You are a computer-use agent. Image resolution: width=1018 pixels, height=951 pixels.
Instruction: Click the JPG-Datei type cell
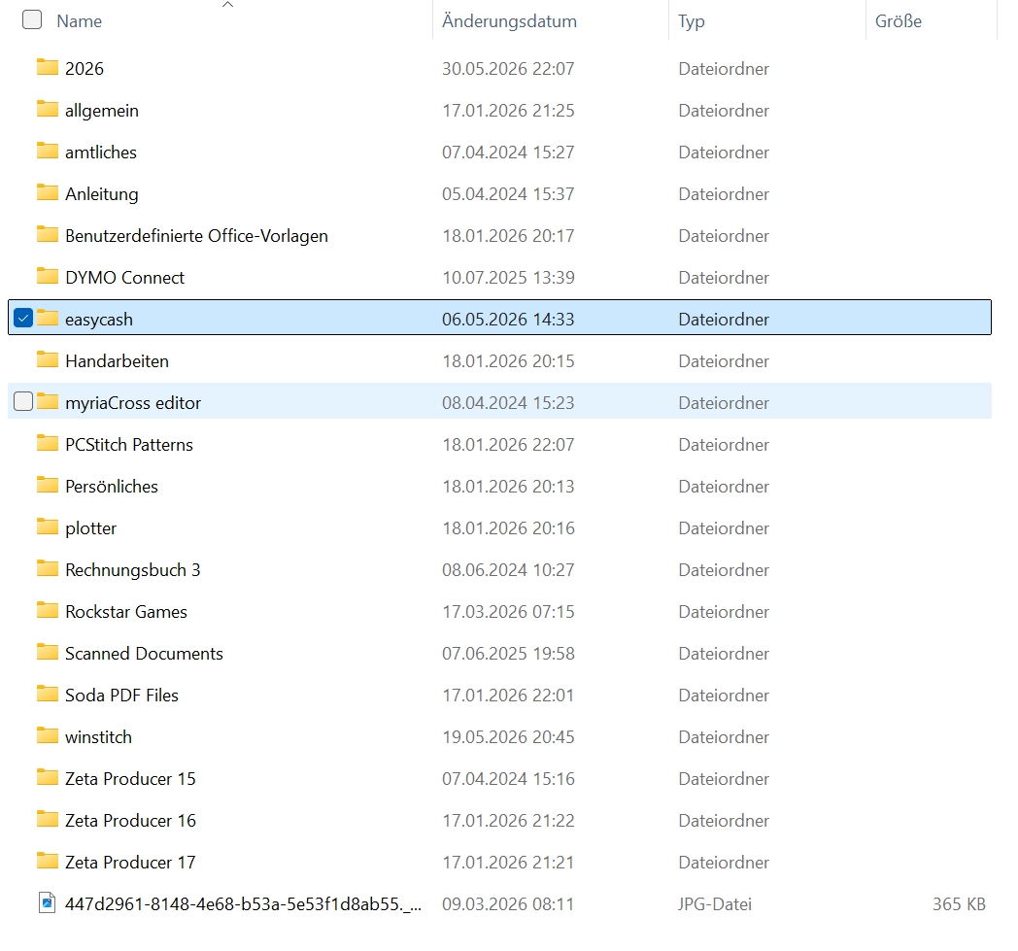pyautogui.click(x=715, y=904)
